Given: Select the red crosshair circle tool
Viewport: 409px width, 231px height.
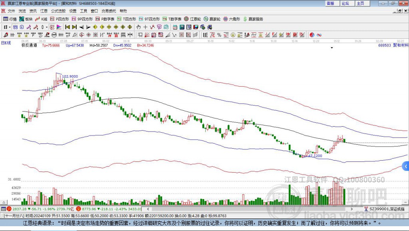Looking at the screenshot, I should tap(81, 35).
